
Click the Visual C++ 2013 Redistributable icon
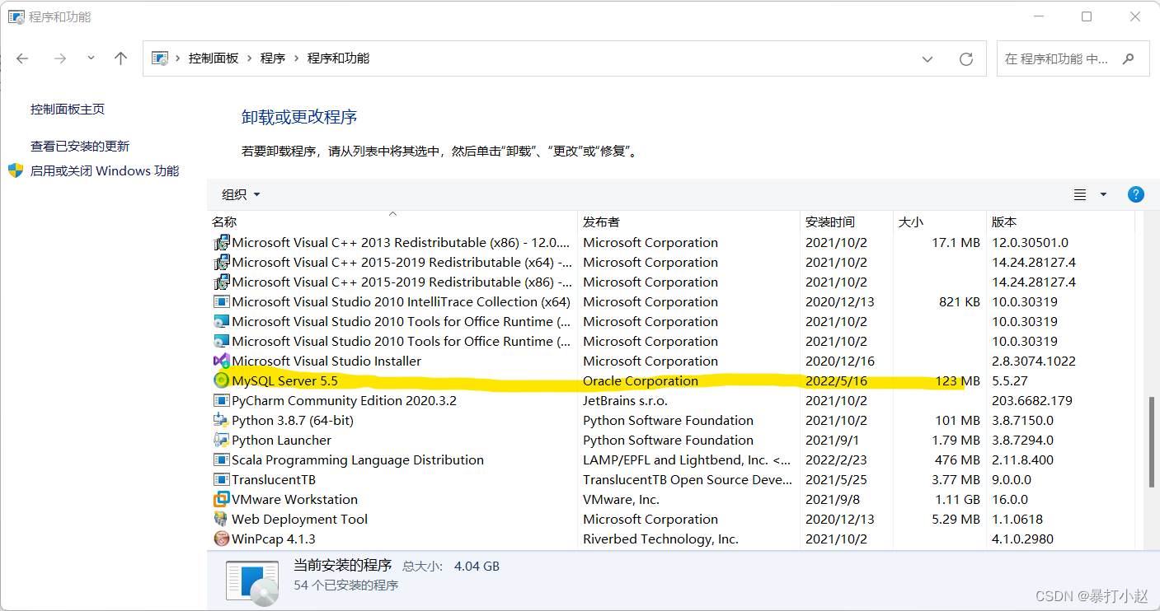pyautogui.click(x=221, y=242)
